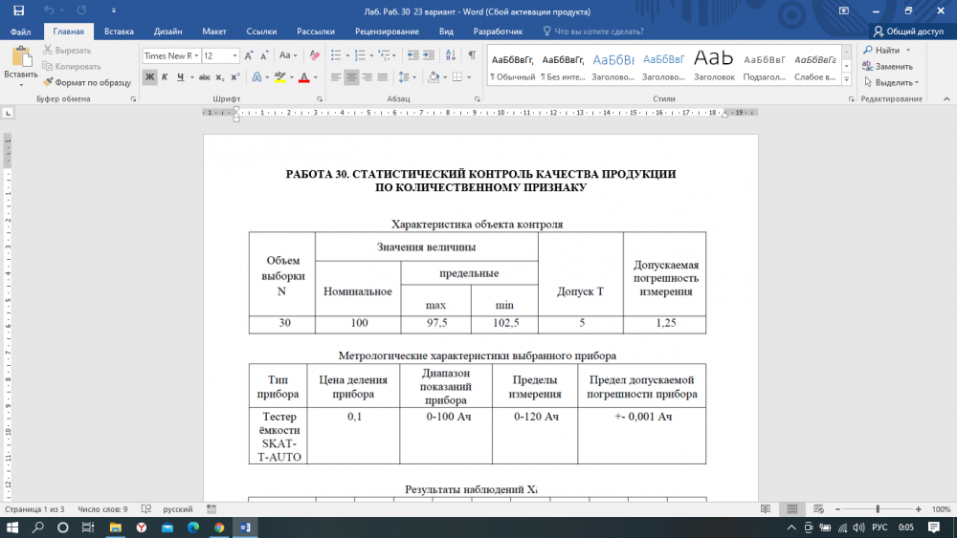
Task: Increase font size with the grow icon
Action: coord(249,55)
